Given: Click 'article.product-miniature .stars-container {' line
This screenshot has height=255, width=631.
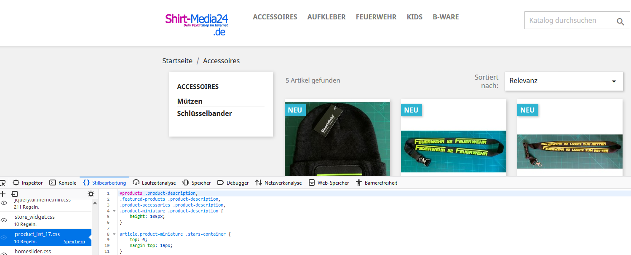Looking at the screenshot, I should coord(175,234).
